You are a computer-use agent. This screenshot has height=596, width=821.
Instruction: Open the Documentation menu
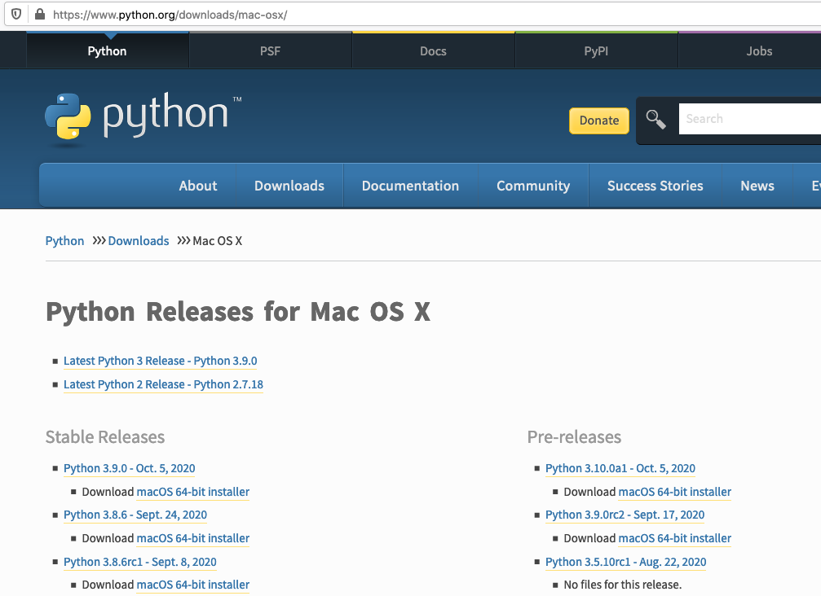tap(410, 186)
